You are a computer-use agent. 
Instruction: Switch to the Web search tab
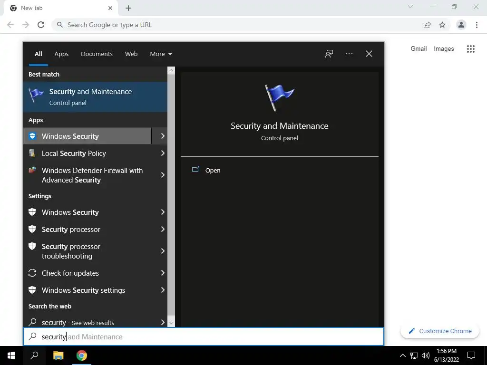131,54
